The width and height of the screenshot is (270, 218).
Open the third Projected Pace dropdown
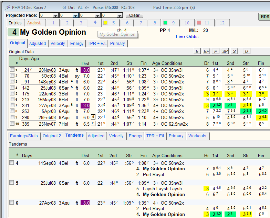[x=98, y=15]
